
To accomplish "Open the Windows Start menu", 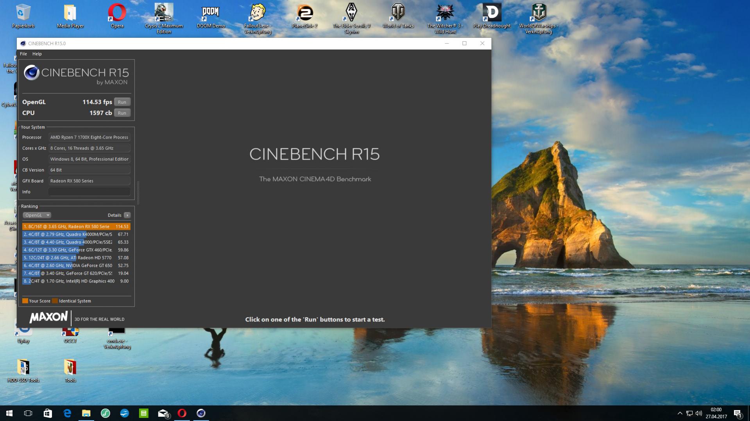I will pos(9,413).
